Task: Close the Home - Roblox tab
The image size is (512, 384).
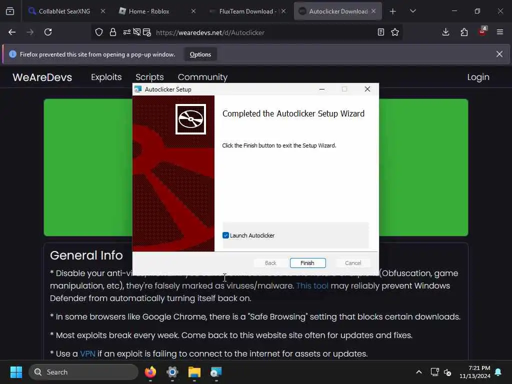Action: pos(193,11)
